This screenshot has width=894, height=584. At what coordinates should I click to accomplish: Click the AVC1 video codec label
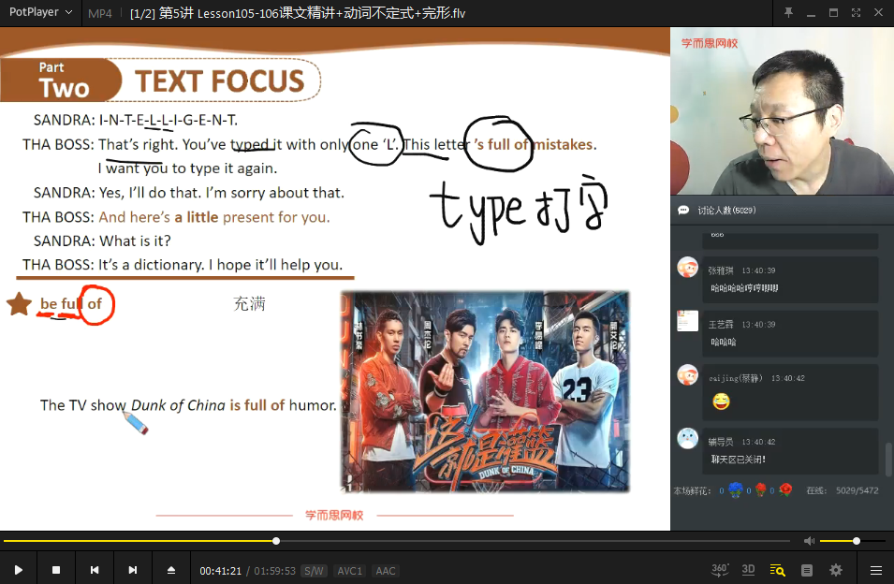point(350,571)
